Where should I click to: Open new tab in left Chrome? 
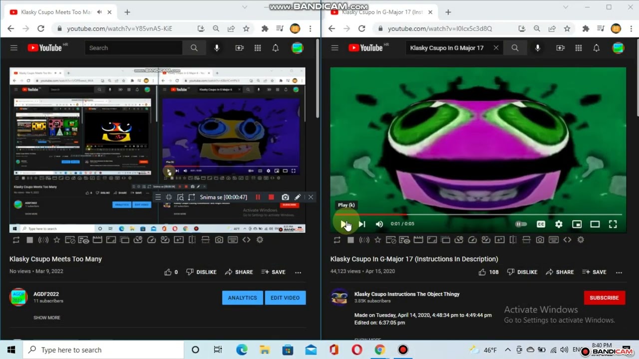[x=127, y=12]
